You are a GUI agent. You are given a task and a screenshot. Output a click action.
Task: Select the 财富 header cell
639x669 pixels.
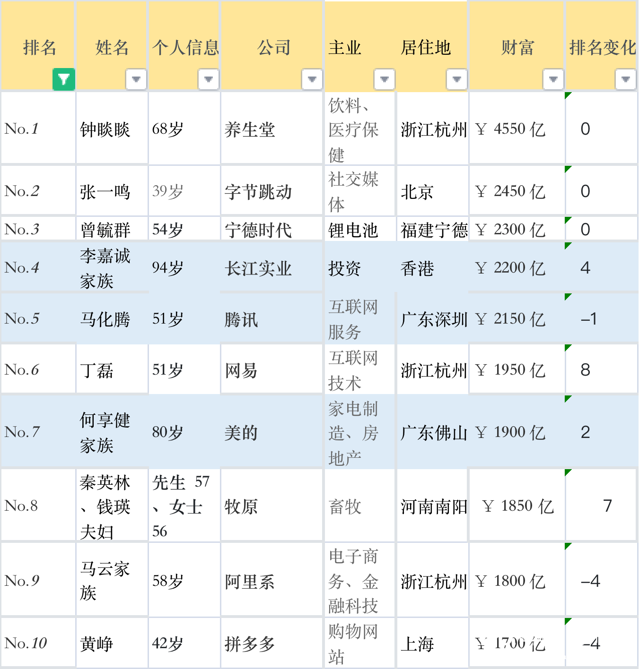click(x=517, y=46)
